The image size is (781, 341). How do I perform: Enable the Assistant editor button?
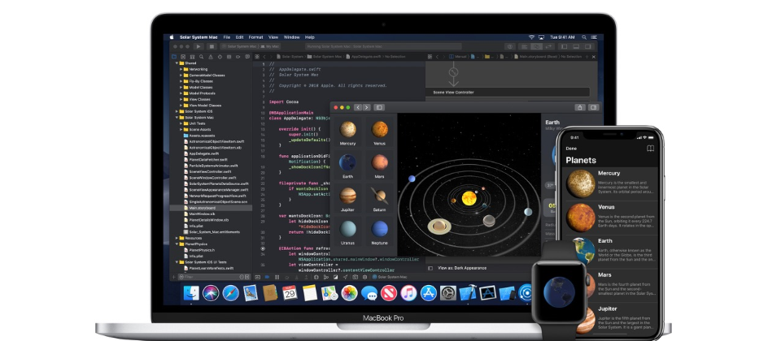point(536,46)
